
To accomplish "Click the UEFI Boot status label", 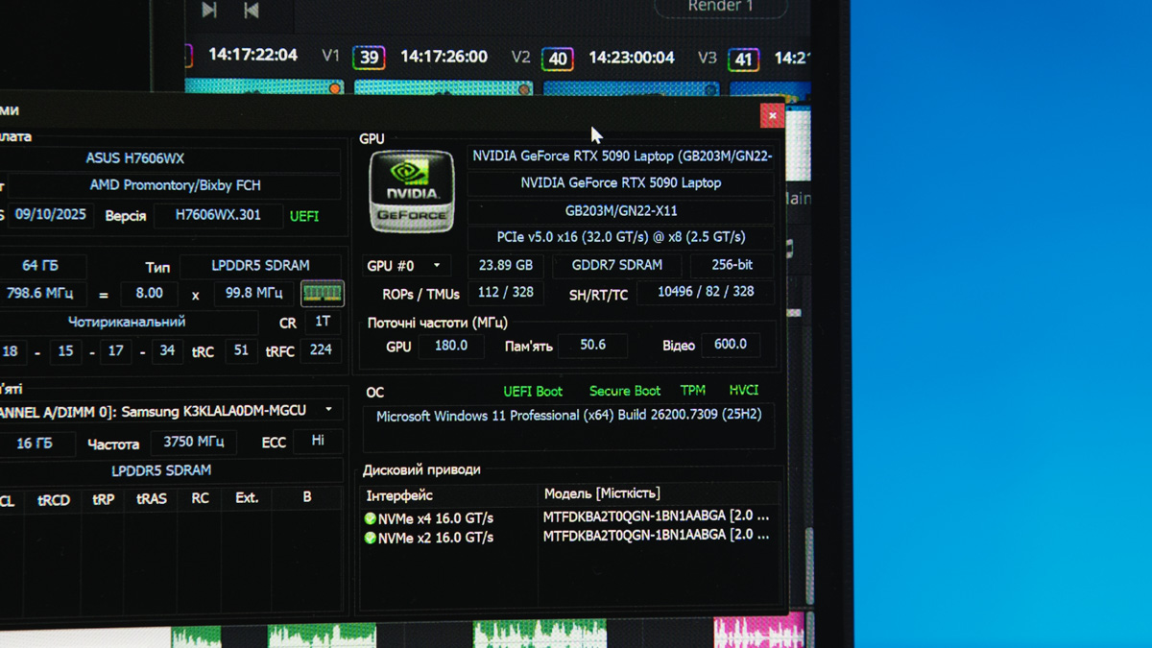I will pyautogui.click(x=533, y=392).
